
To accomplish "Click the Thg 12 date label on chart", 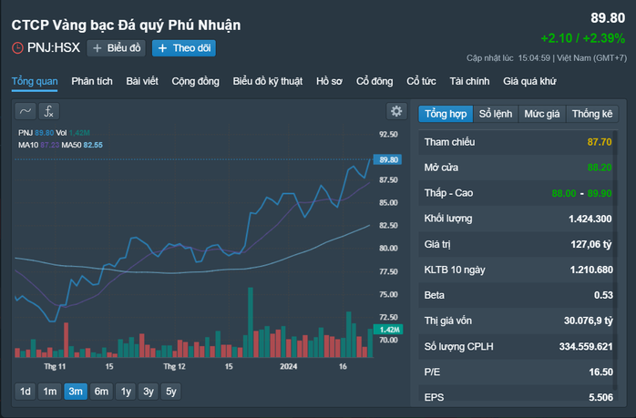I will tap(174, 366).
